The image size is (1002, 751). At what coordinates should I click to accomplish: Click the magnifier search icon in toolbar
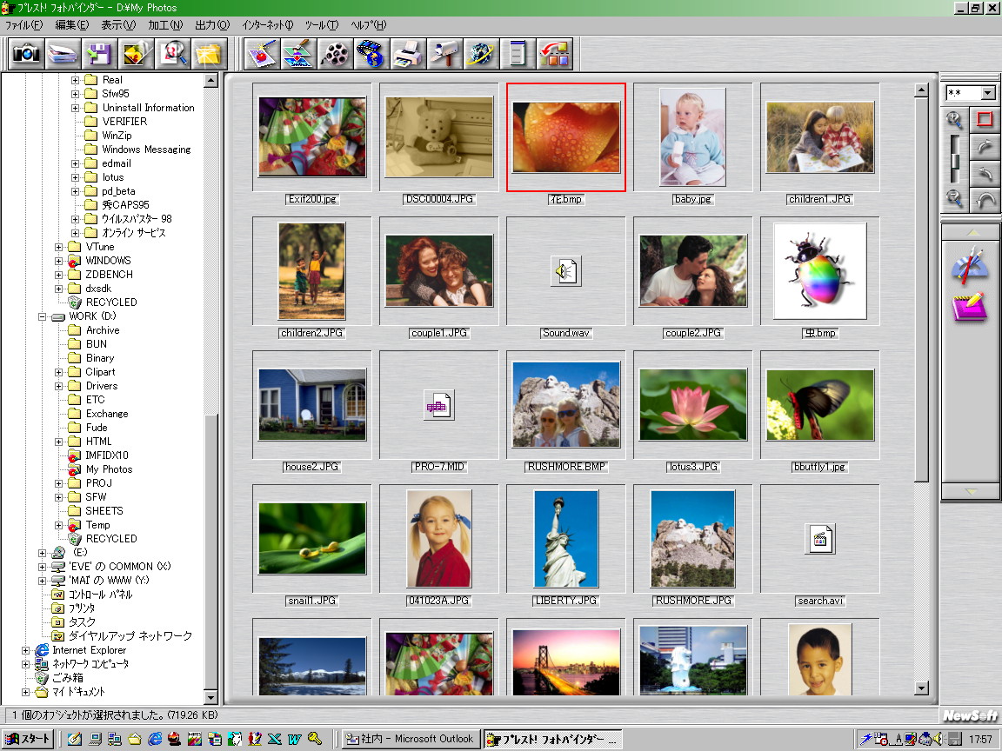pos(172,54)
